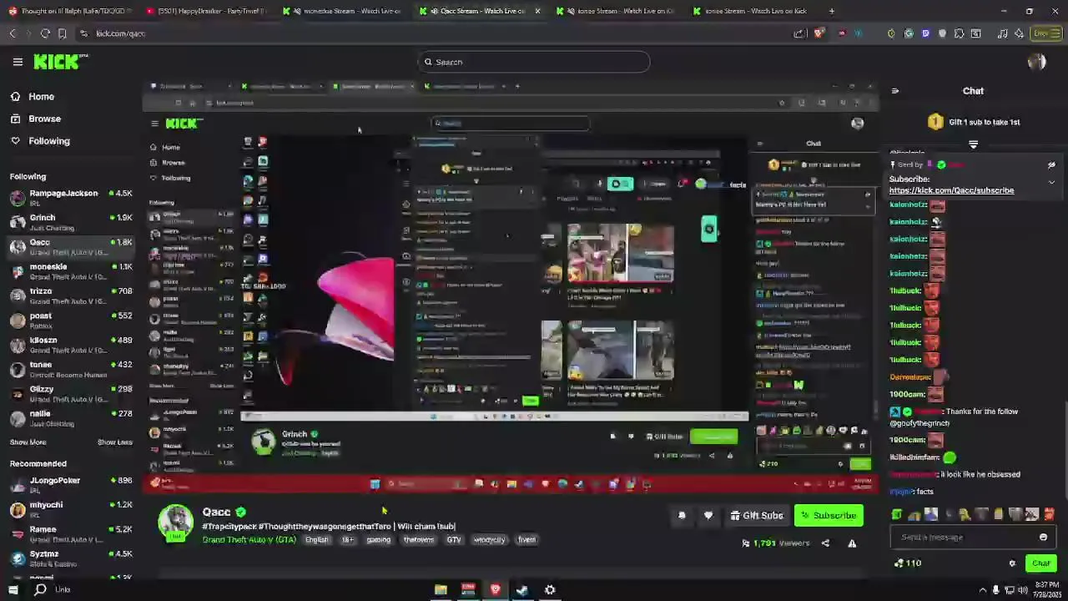The height and width of the screenshot is (601, 1068).
Task: Hide the pinned message with unpin icon
Action: pyautogui.click(x=1051, y=165)
